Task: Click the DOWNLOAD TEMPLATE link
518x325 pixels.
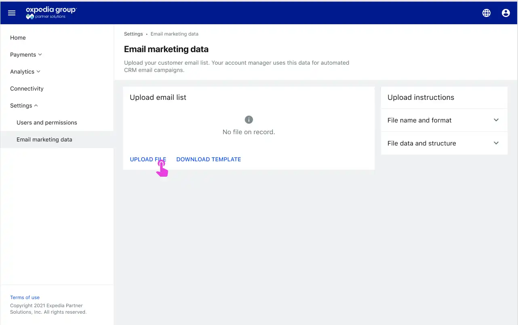Action: click(x=208, y=159)
